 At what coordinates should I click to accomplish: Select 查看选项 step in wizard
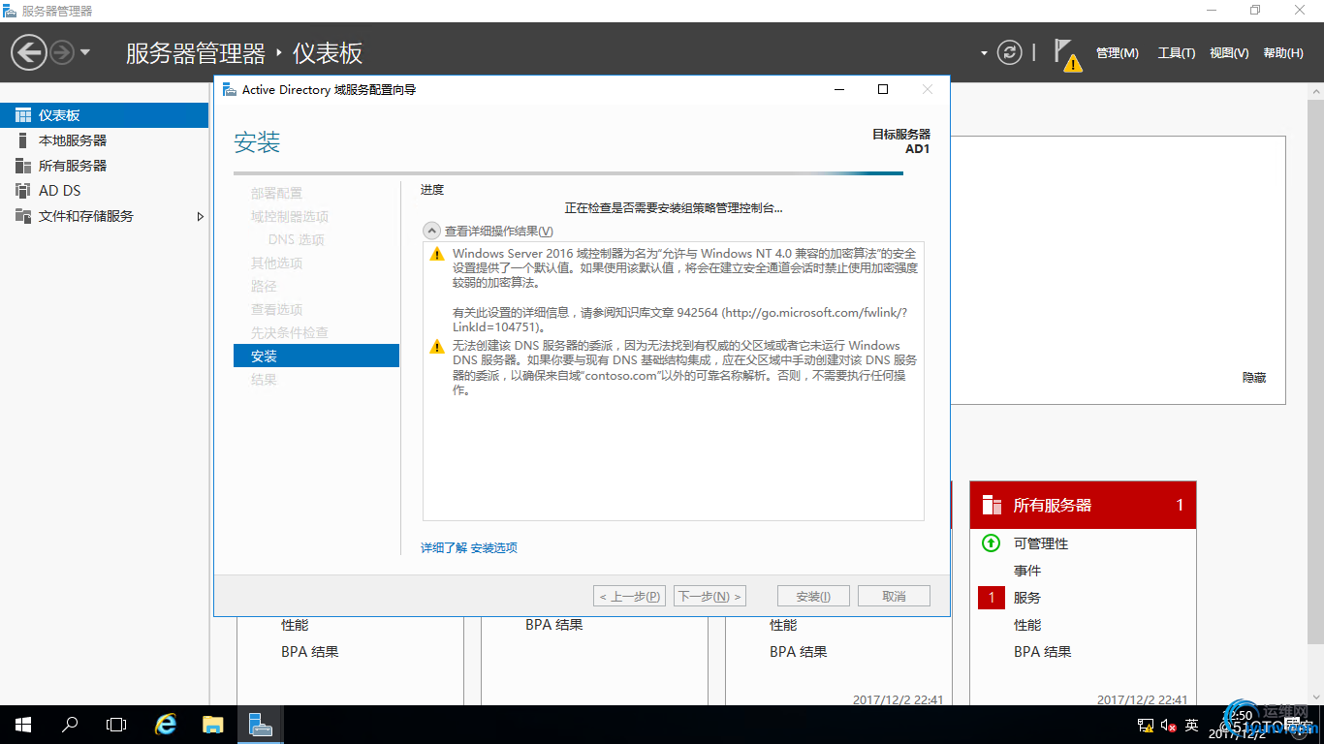[276, 309]
